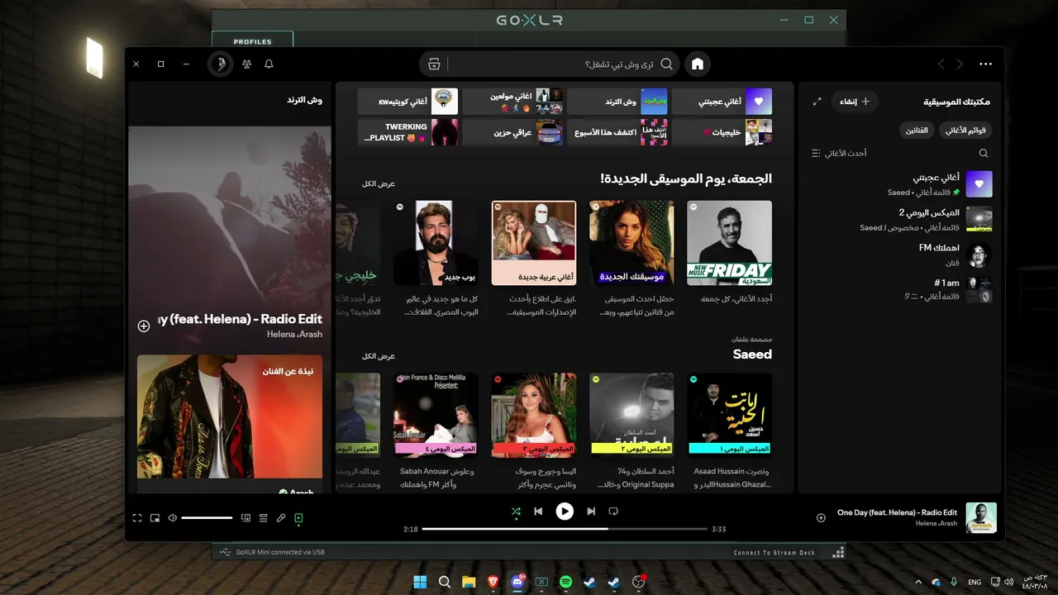Viewport: 1058px width, 595px height.
Task: Toggle shuffle mode
Action: point(516,512)
